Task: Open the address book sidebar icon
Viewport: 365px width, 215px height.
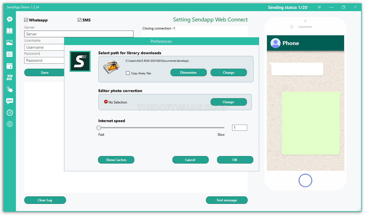Action: [10, 31]
